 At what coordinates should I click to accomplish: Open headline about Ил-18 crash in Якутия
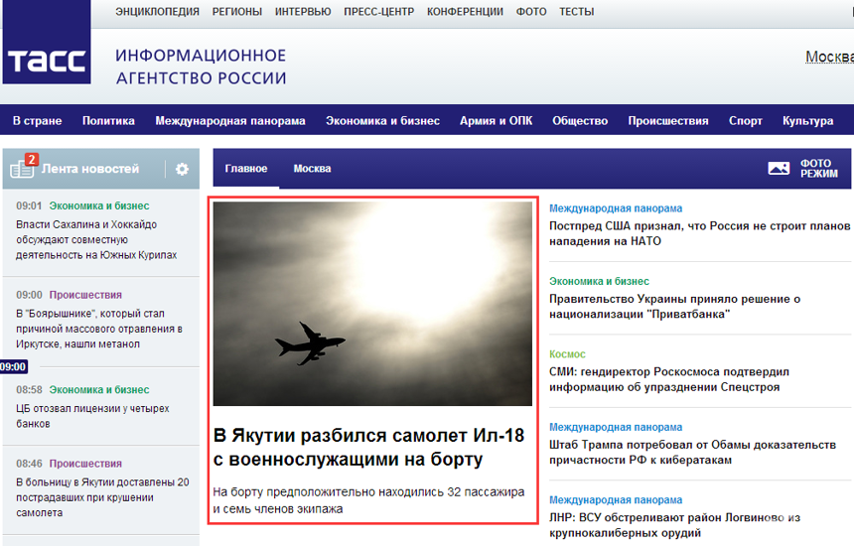[368, 448]
